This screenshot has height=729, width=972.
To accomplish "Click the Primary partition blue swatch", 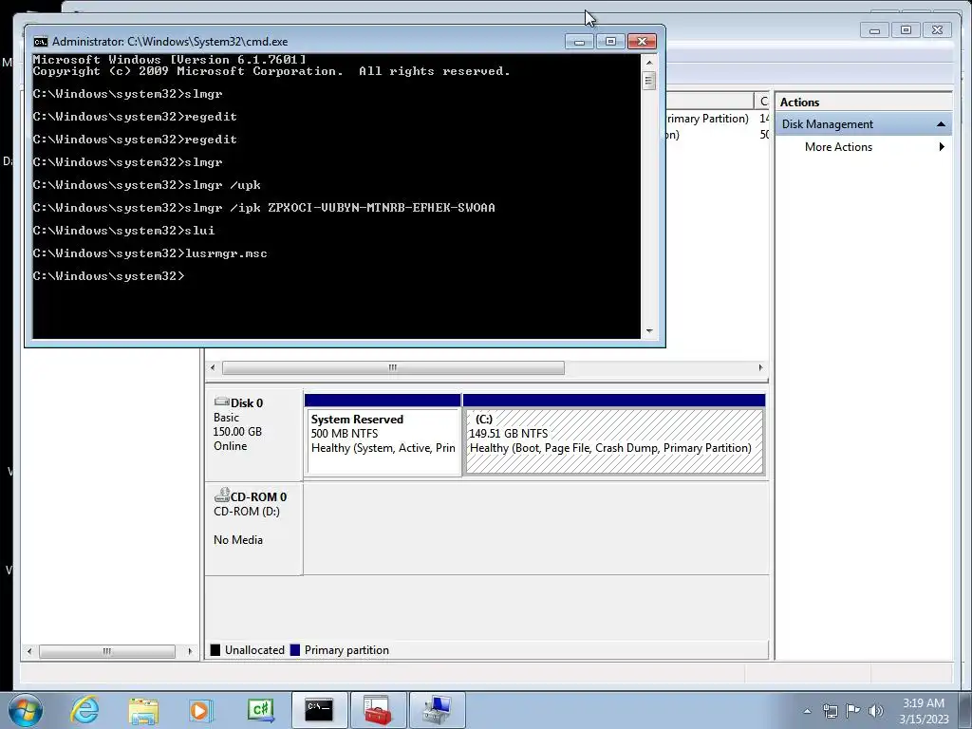I will 295,649.
